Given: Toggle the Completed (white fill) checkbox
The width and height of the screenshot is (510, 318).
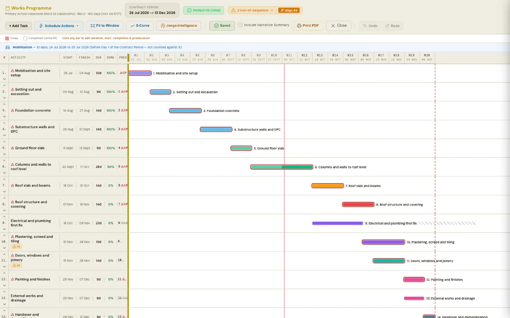Looking at the screenshot, I should [25, 38].
